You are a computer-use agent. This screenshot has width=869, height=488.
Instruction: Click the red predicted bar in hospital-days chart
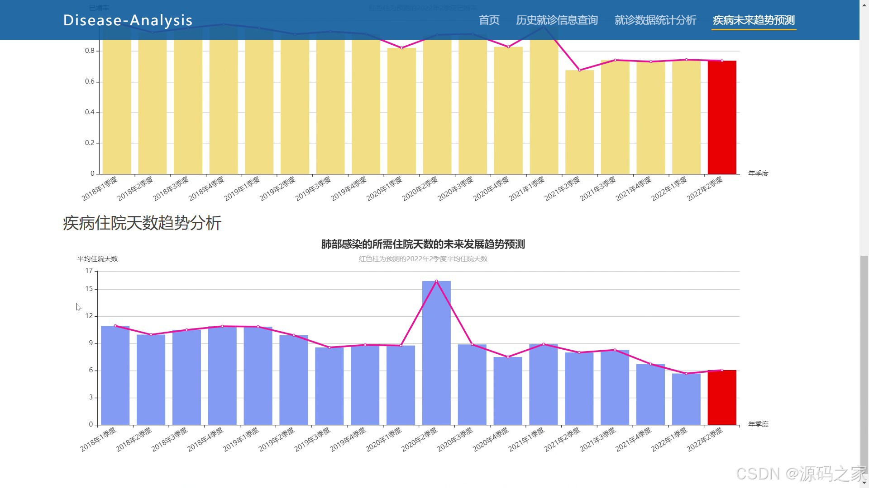(722, 398)
